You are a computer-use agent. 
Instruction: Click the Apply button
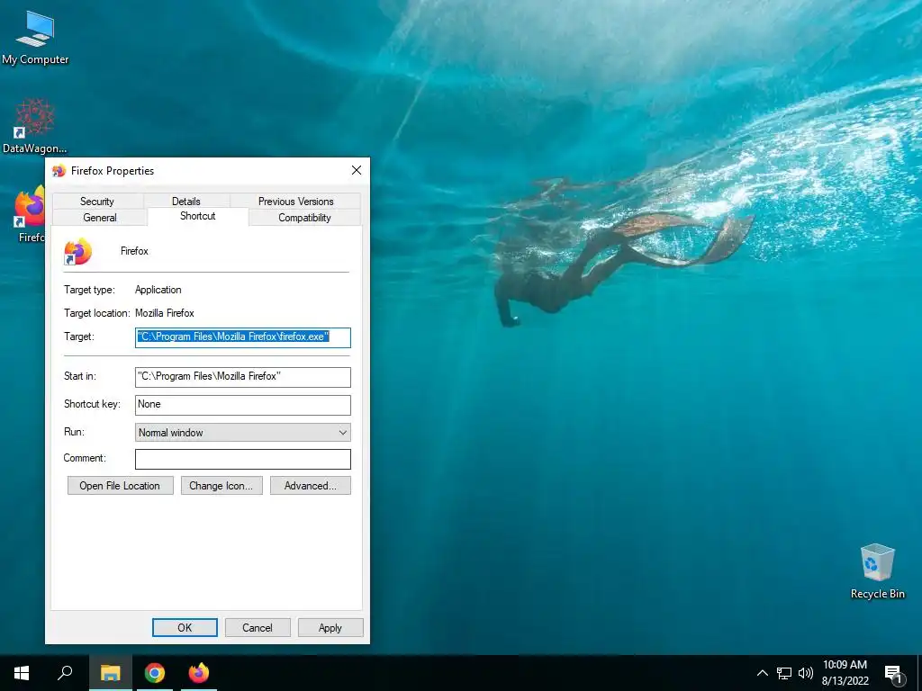pos(330,627)
